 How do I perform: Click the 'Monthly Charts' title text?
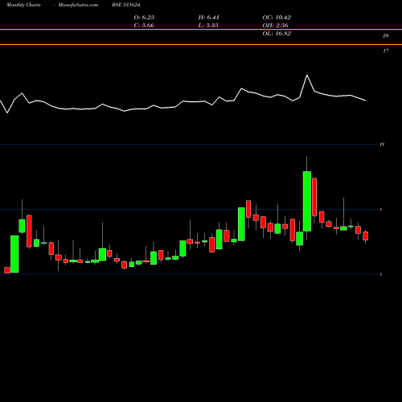[x=23, y=5]
